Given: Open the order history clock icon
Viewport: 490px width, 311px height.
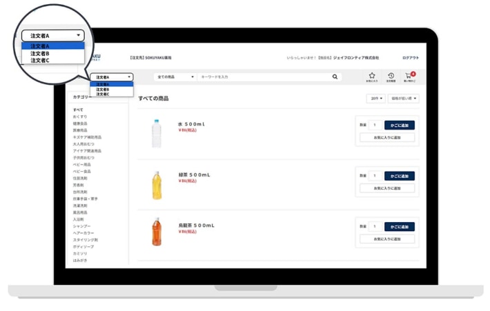Looking at the screenshot, I should pos(391,76).
